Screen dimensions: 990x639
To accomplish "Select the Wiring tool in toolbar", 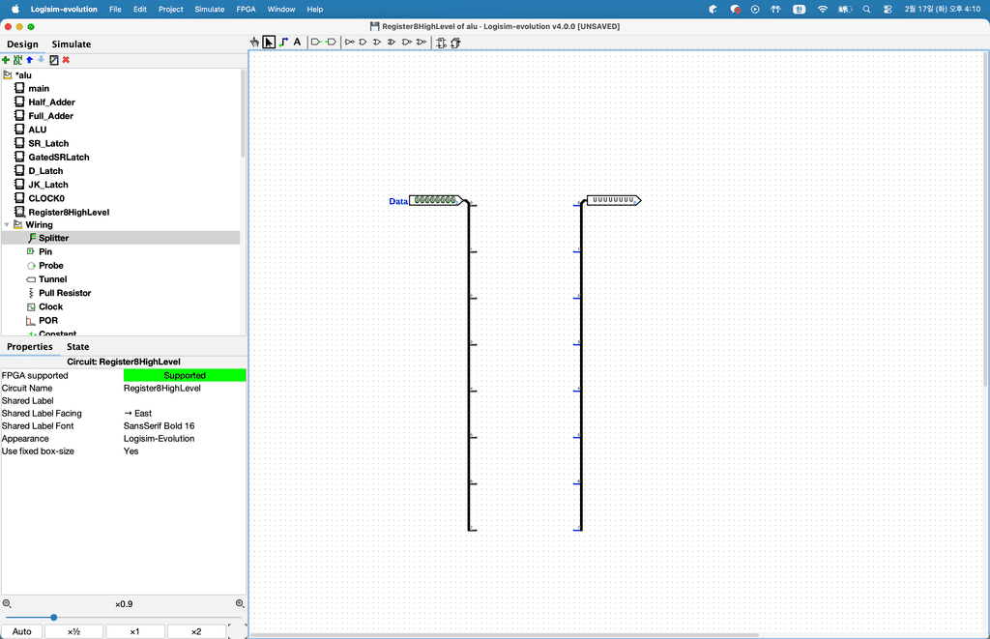I will pos(283,43).
